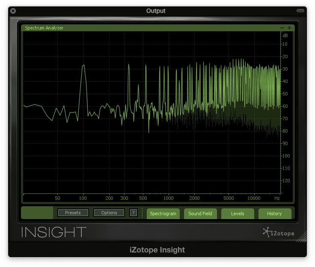Click the 2000 Hz frequency axis label
The height and width of the screenshot is (267, 315).
point(194,198)
